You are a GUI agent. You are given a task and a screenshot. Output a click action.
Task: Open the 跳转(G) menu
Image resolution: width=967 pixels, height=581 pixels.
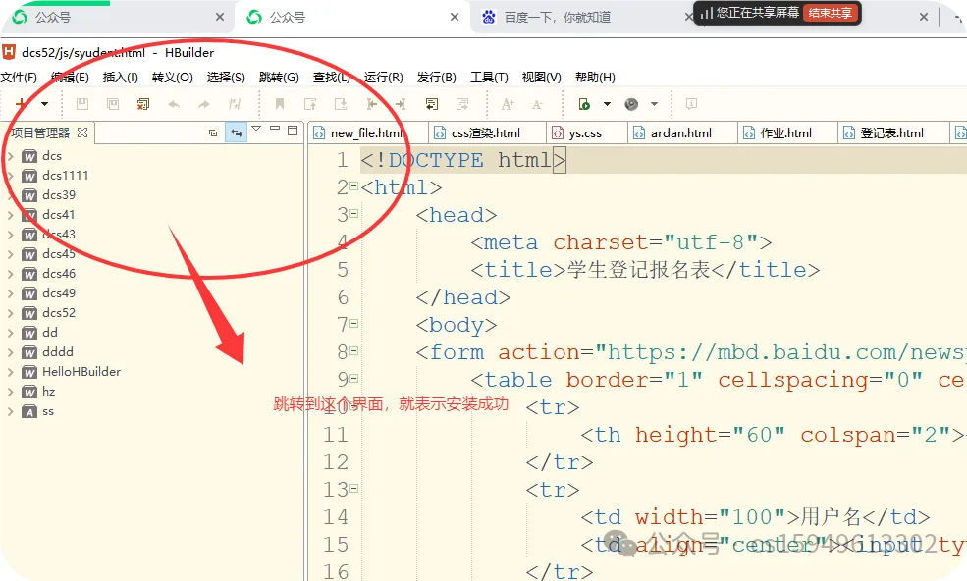click(279, 78)
